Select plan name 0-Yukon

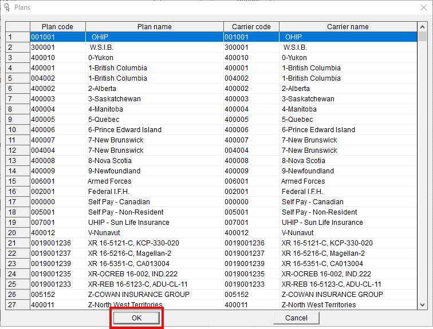[x=155, y=58]
